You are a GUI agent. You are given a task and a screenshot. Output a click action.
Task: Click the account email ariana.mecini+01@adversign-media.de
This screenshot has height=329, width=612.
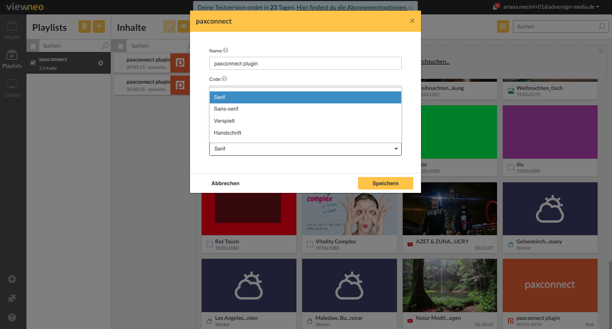click(548, 7)
